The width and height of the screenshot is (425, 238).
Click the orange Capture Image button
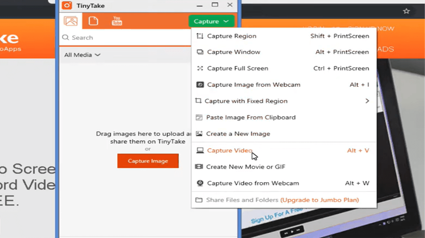tap(148, 161)
